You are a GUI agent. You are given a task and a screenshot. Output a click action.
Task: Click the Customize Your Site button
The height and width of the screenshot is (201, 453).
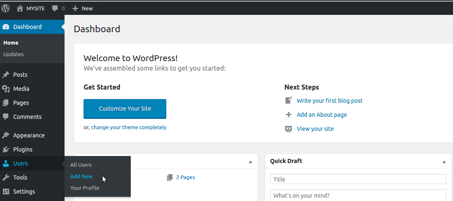(125, 109)
